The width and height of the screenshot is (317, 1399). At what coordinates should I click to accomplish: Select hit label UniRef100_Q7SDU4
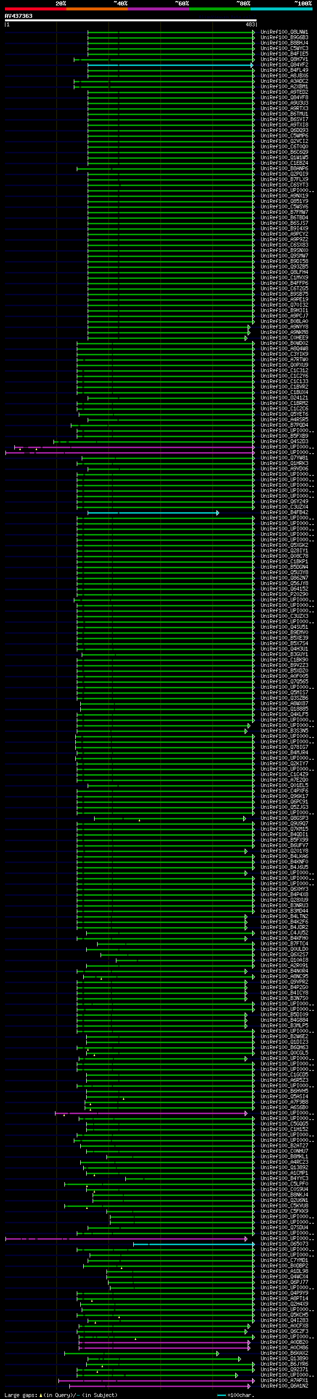coord(284,1227)
